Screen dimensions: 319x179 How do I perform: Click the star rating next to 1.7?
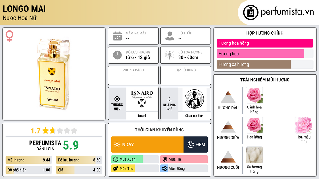(60, 131)
